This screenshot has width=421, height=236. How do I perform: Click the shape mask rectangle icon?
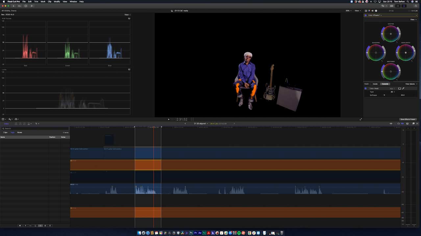[400, 88]
